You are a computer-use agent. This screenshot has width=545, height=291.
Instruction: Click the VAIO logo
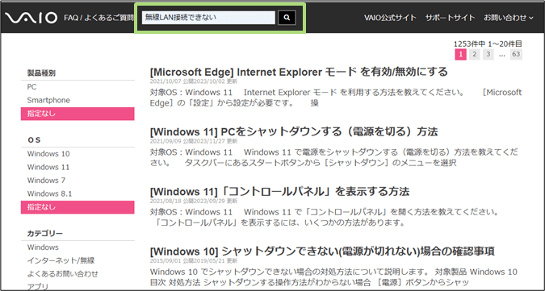point(31,18)
